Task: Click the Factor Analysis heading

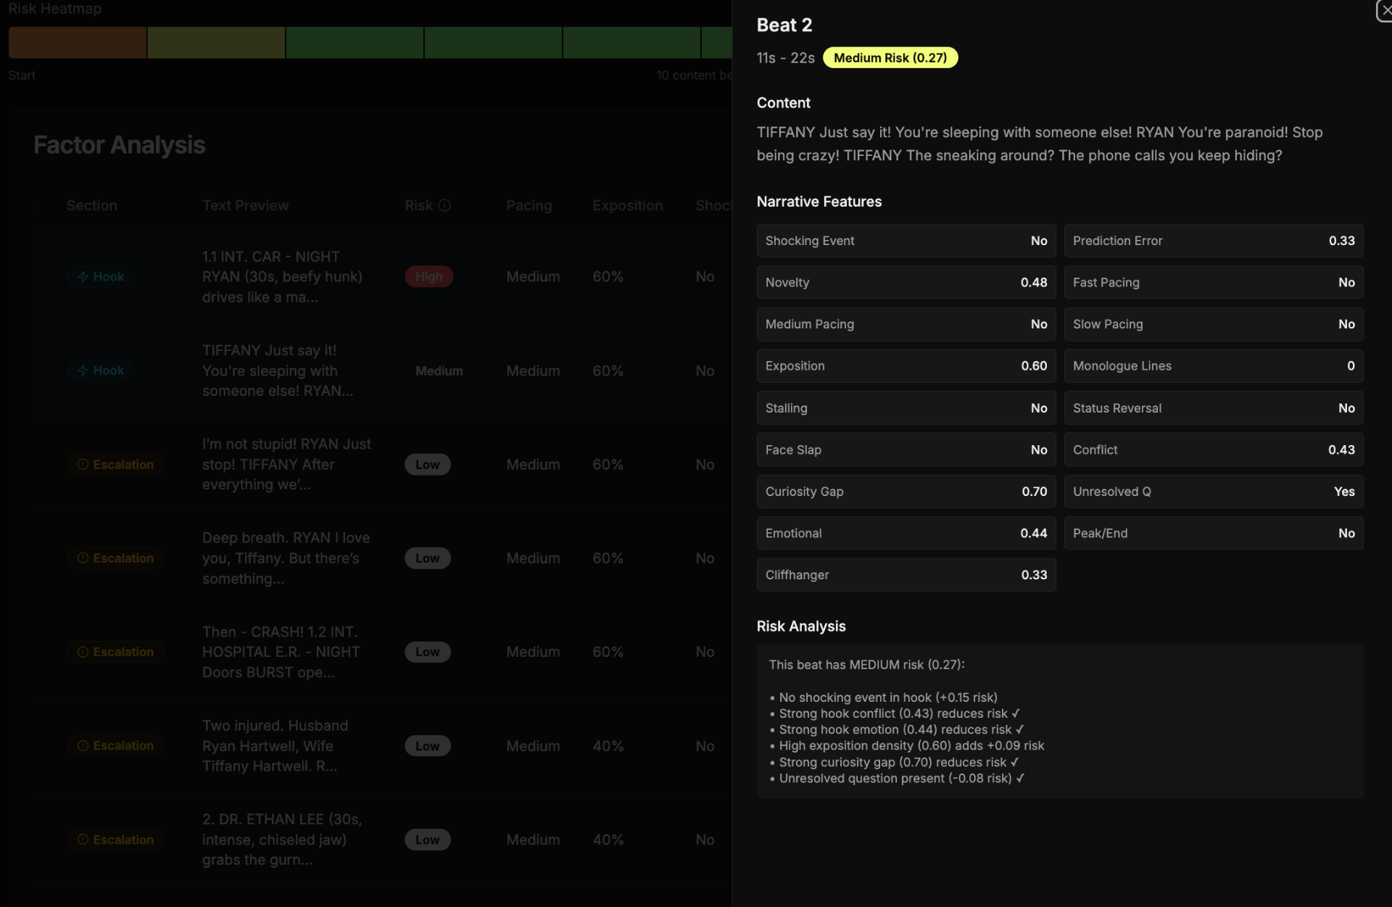Action: [x=120, y=145]
